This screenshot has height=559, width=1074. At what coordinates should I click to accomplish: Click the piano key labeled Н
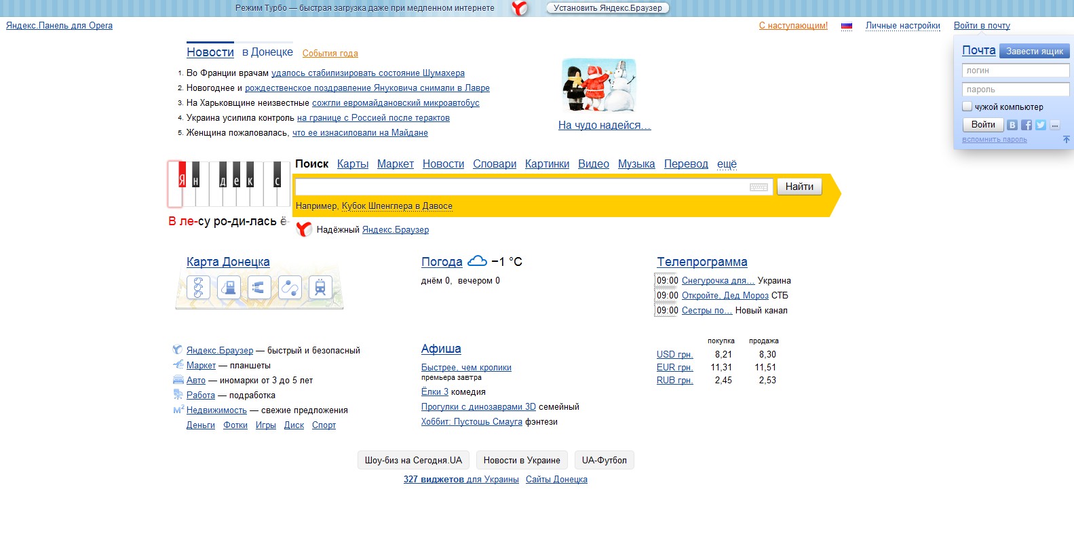click(195, 174)
